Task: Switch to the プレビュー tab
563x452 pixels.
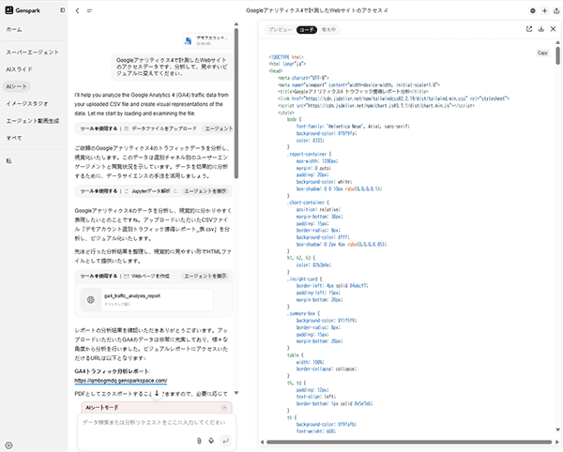Action: tap(280, 29)
